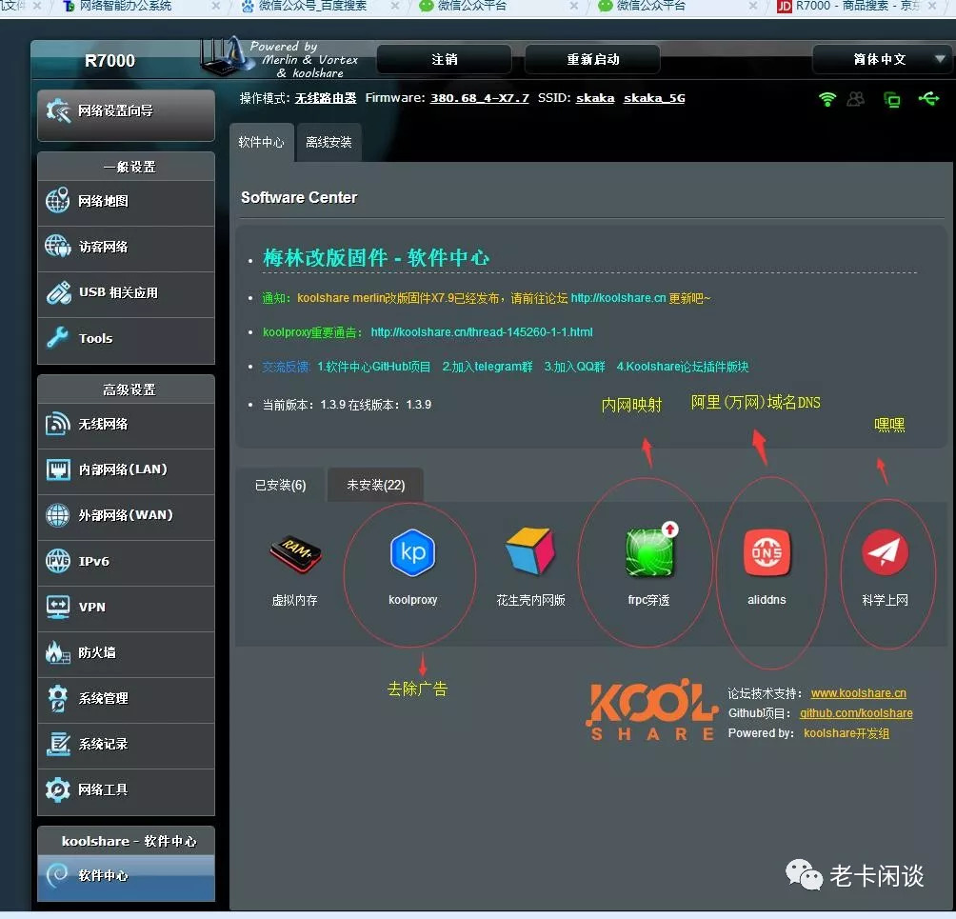Click the connected clients users icon
This screenshot has height=919, width=956.
point(856,99)
